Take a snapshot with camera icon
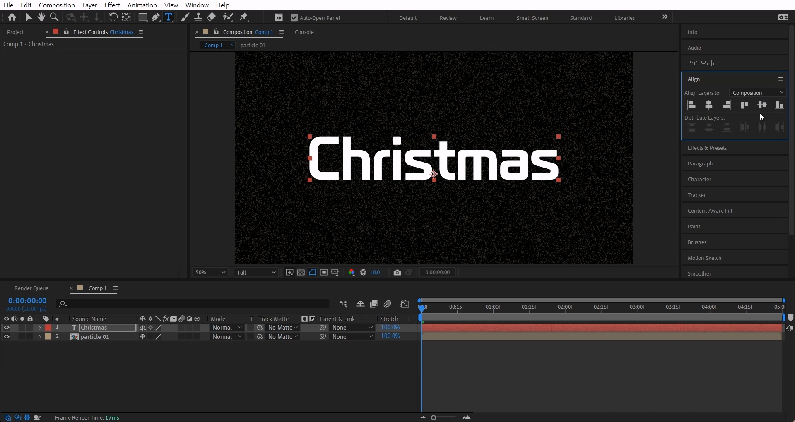 [x=397, y=272]
